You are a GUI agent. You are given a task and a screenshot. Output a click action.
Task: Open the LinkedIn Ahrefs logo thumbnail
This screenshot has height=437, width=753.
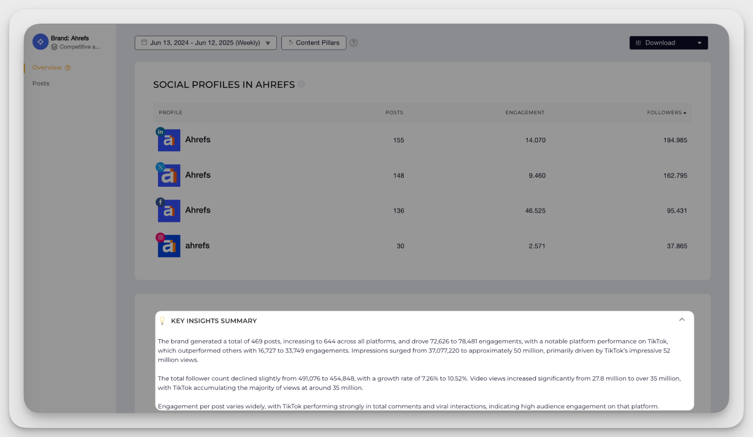[x=169, y=140]
